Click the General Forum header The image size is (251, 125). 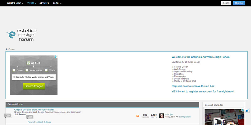(102, 105)
